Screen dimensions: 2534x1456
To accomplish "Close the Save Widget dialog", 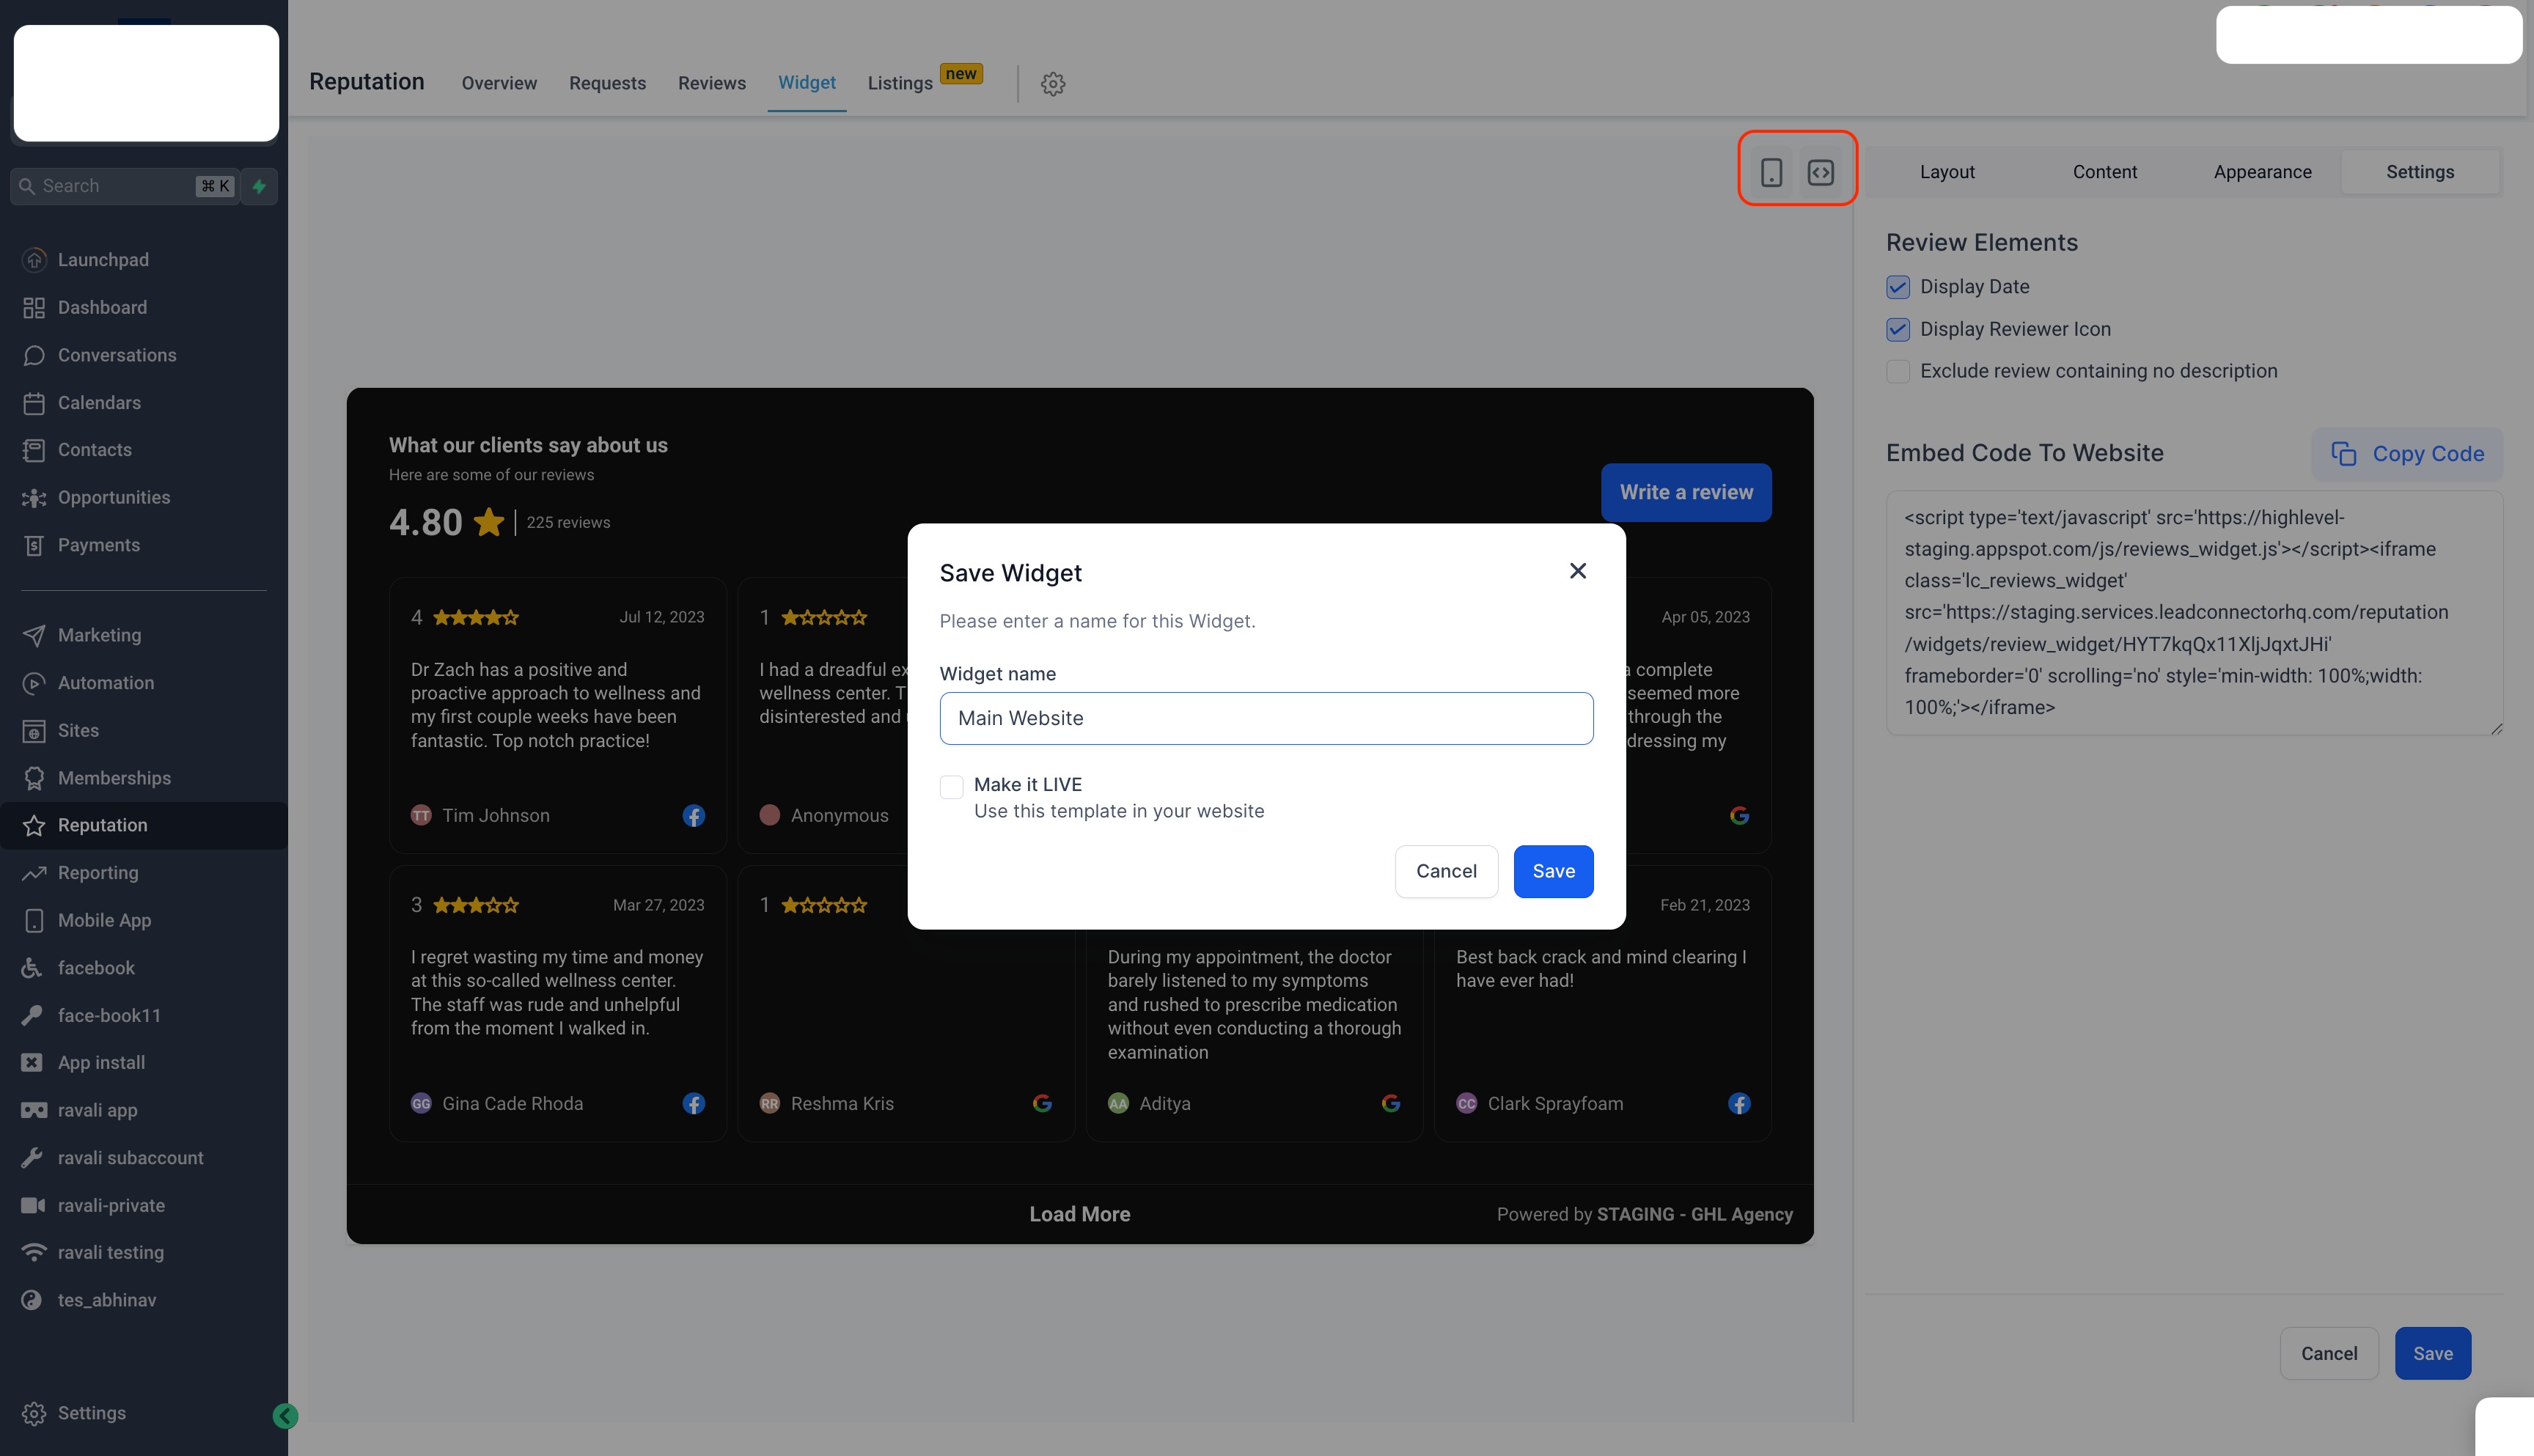I will click(1577, 571).
